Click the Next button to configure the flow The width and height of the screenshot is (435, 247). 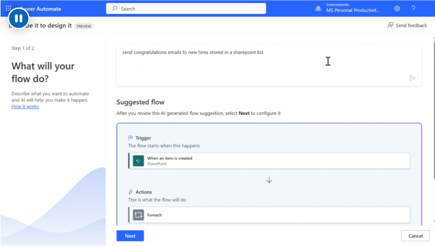[130, 236]
